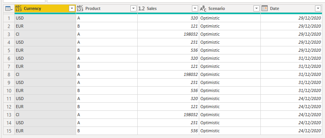Open Scenario column filter dropdown
325x138 pixels.
tap(257, 8)
